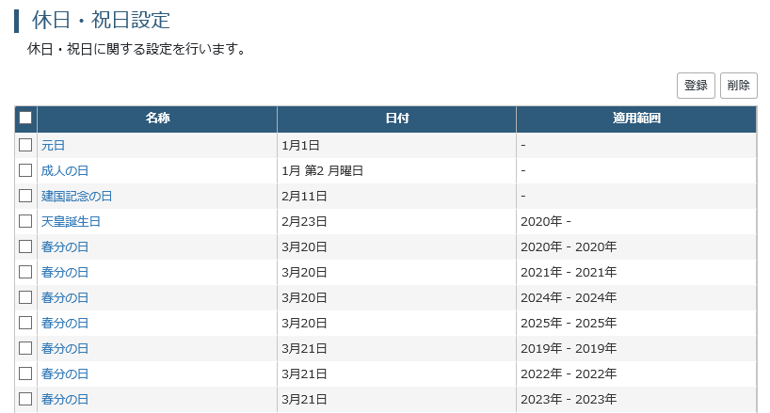
Task: Open 春分の日 applying to 2024年
Action: click(65, 297)
